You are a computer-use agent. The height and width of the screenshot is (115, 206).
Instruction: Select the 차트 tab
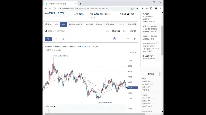click(x=64, y=24)
